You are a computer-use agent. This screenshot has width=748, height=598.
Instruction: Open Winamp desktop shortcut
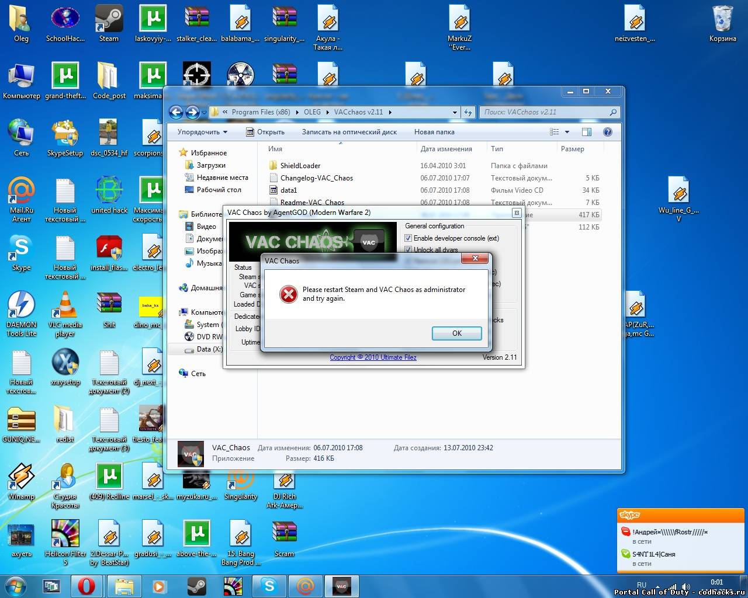click(x=21, y=482)
